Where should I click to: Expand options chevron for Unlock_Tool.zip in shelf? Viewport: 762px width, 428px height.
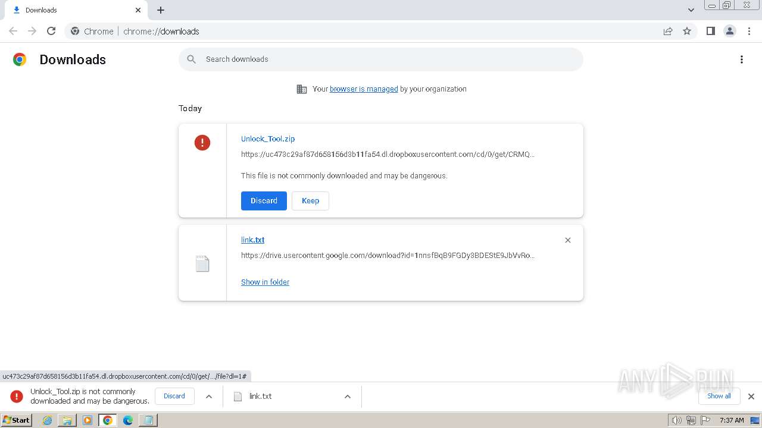tap(209, 396)
